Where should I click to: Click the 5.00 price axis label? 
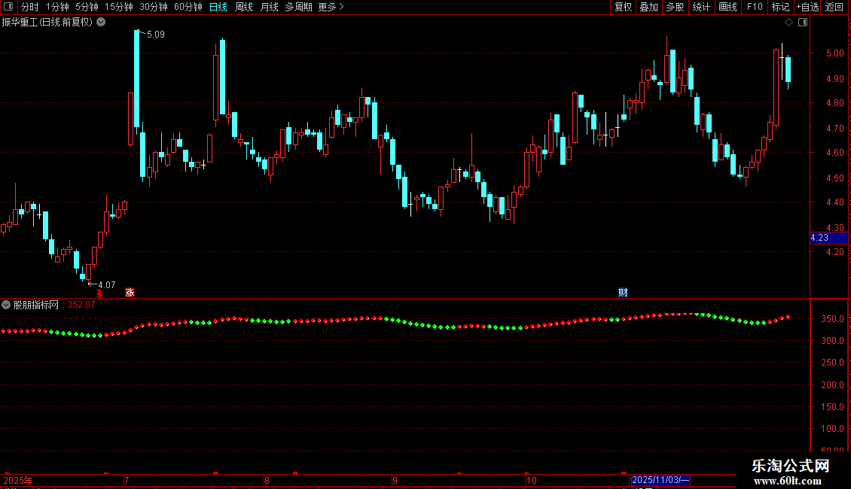click(x=834, y=53)
